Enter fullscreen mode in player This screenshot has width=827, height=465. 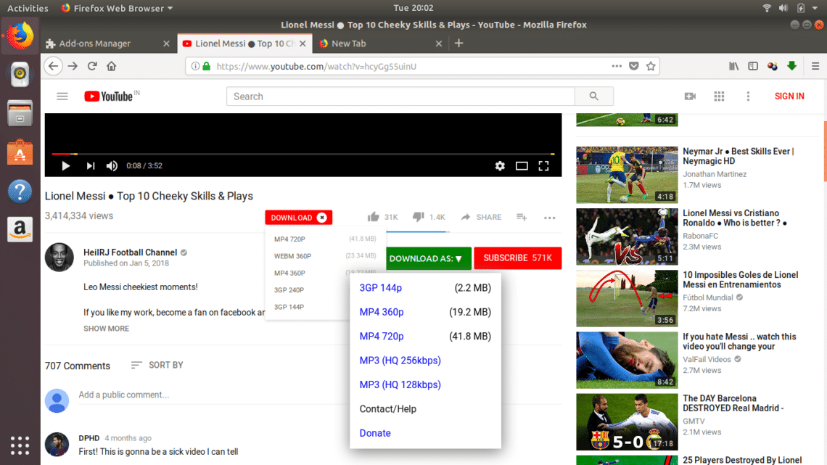[x=543, y=166]
